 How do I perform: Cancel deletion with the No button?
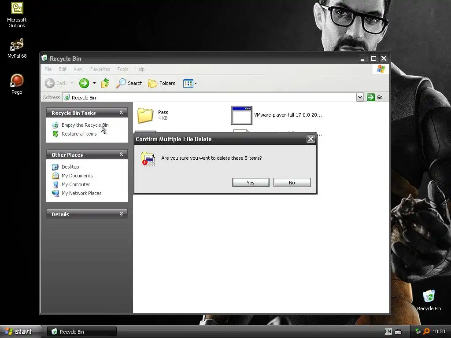(x=292, y=183)
